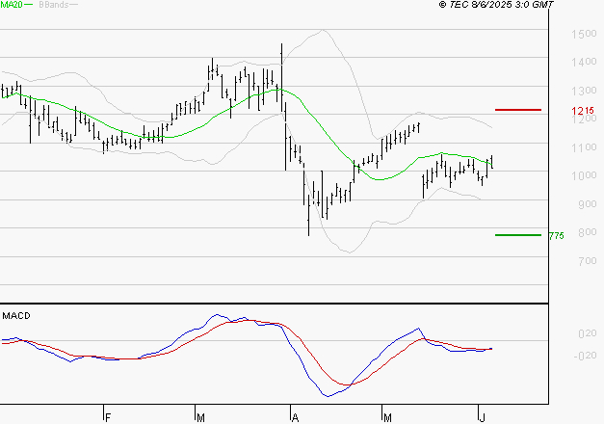
Task: Click the 1500 price axis label
Action: [584, 34]
